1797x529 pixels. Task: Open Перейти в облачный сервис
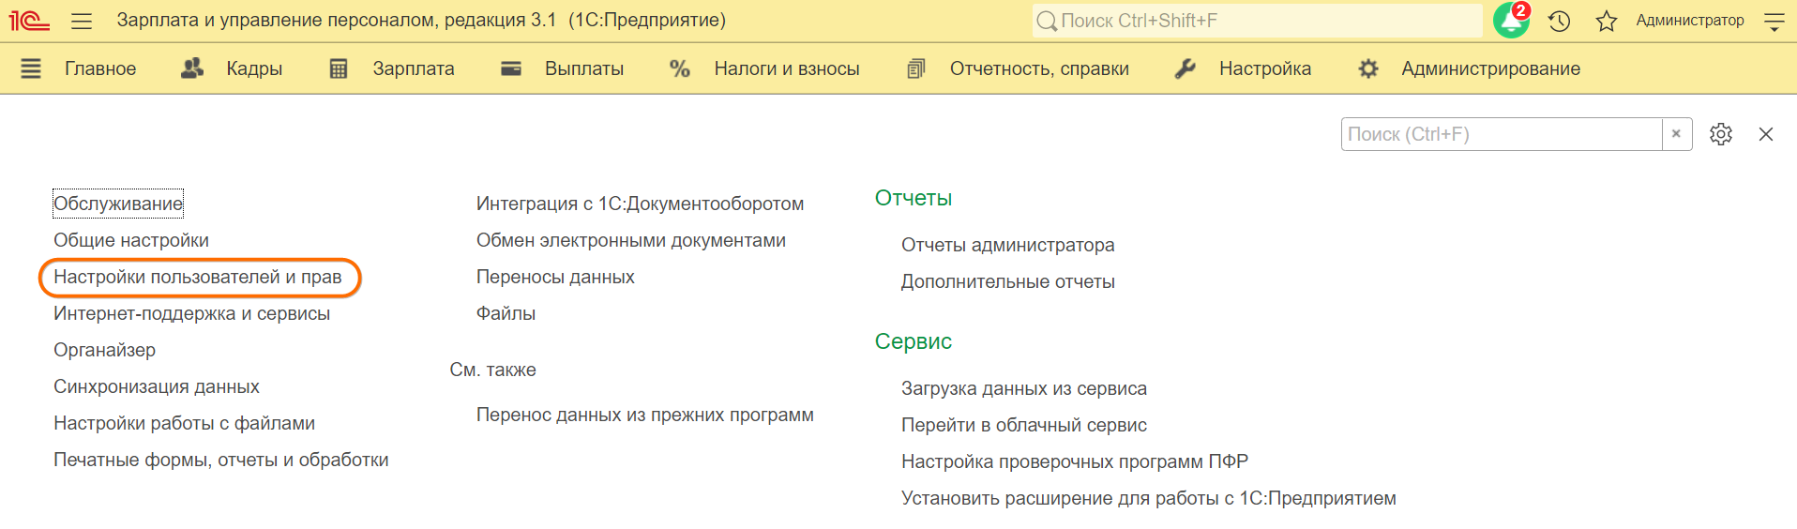(1024, 425)
